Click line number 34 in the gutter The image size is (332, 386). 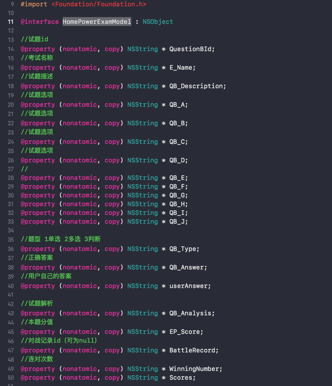click(x=11, y=230)
